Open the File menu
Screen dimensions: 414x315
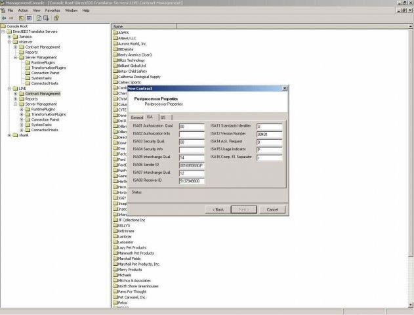(10, 10)
